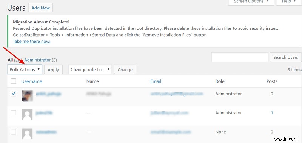Click the 'Migration Almost Complete!' heading
Viewport: 302px width, 143px height.
click(x=41, y=22)
